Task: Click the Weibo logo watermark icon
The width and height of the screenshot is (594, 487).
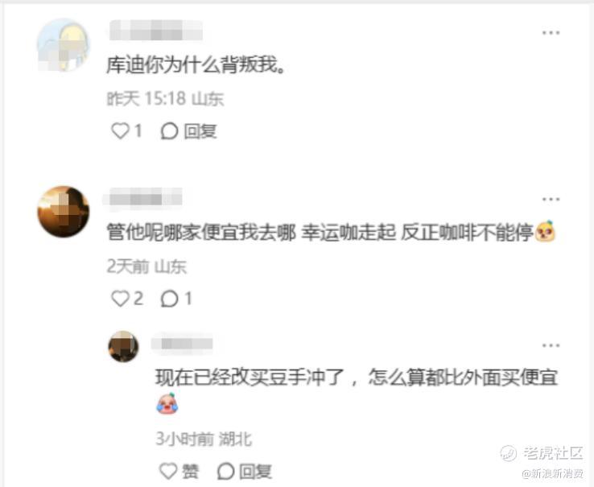Action: [508, 453]
